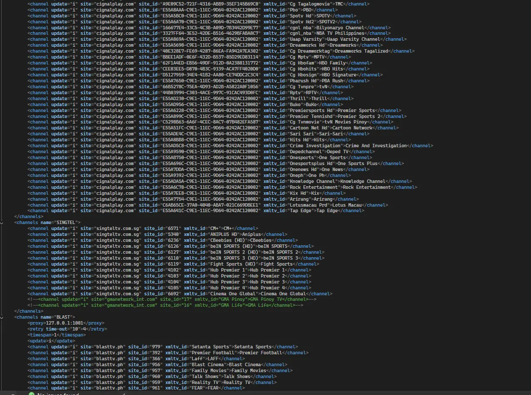The height and width of the screenshot is (395, 531).
Task: Click the 'Sari-Sari' display name
Action: [331, 134]
